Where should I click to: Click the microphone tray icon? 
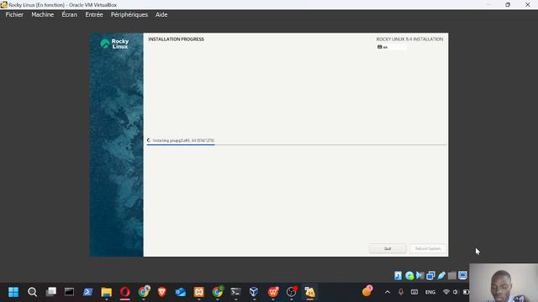click(x=401, y=292)
